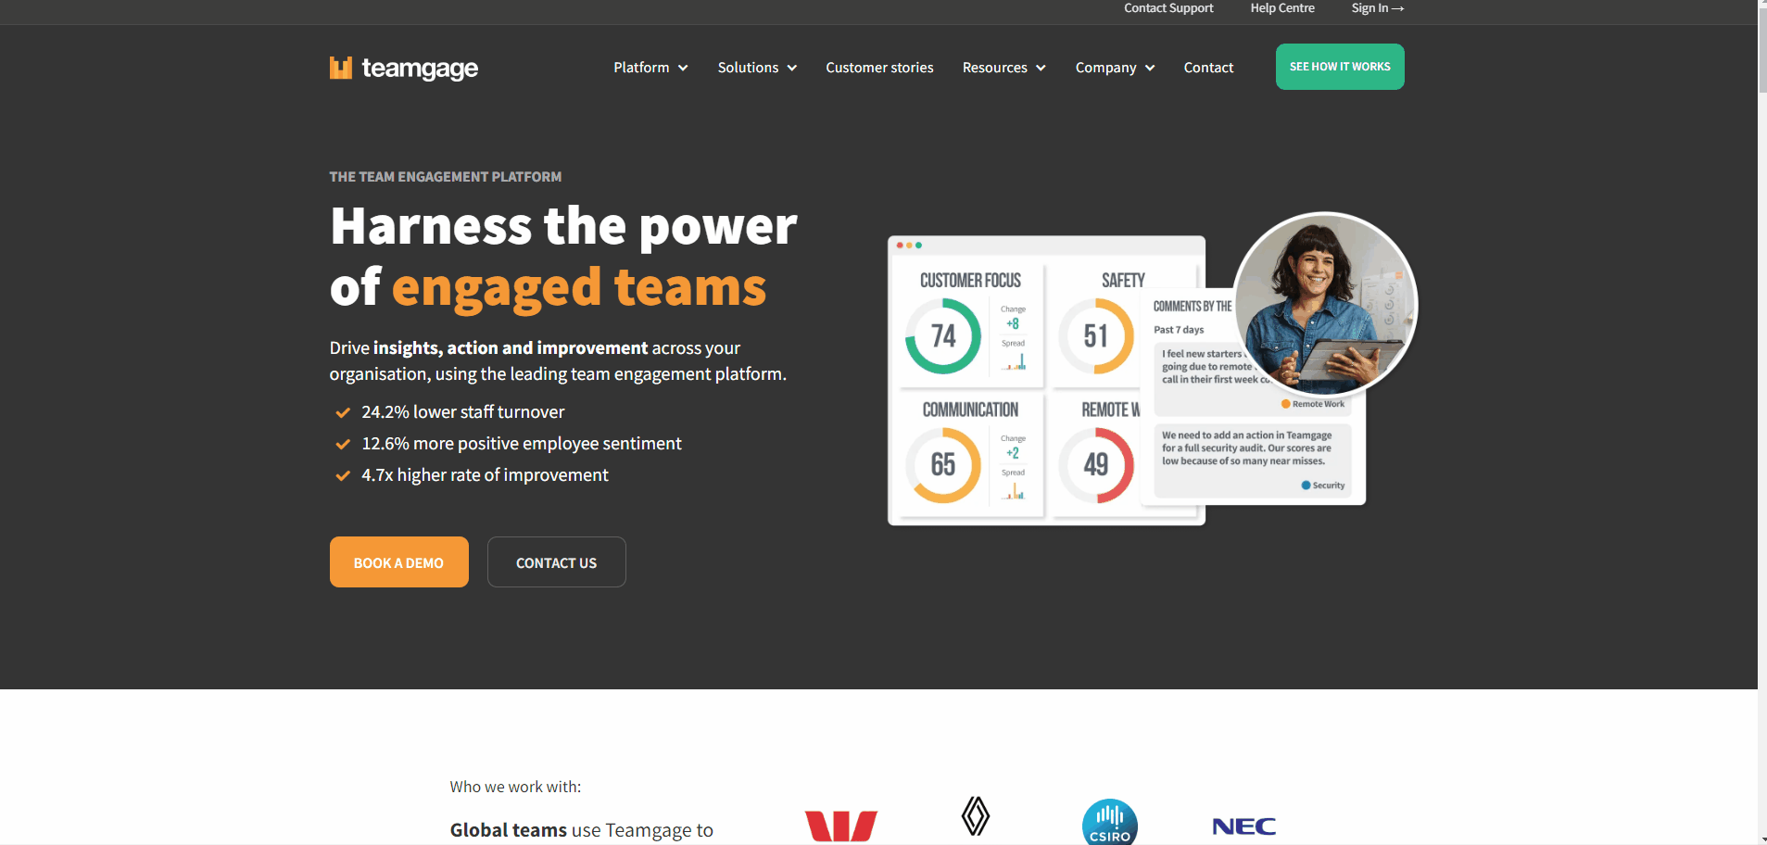Open the Contact nav item
This screenshot has height=845, width=1767.
click(1208, 68)
